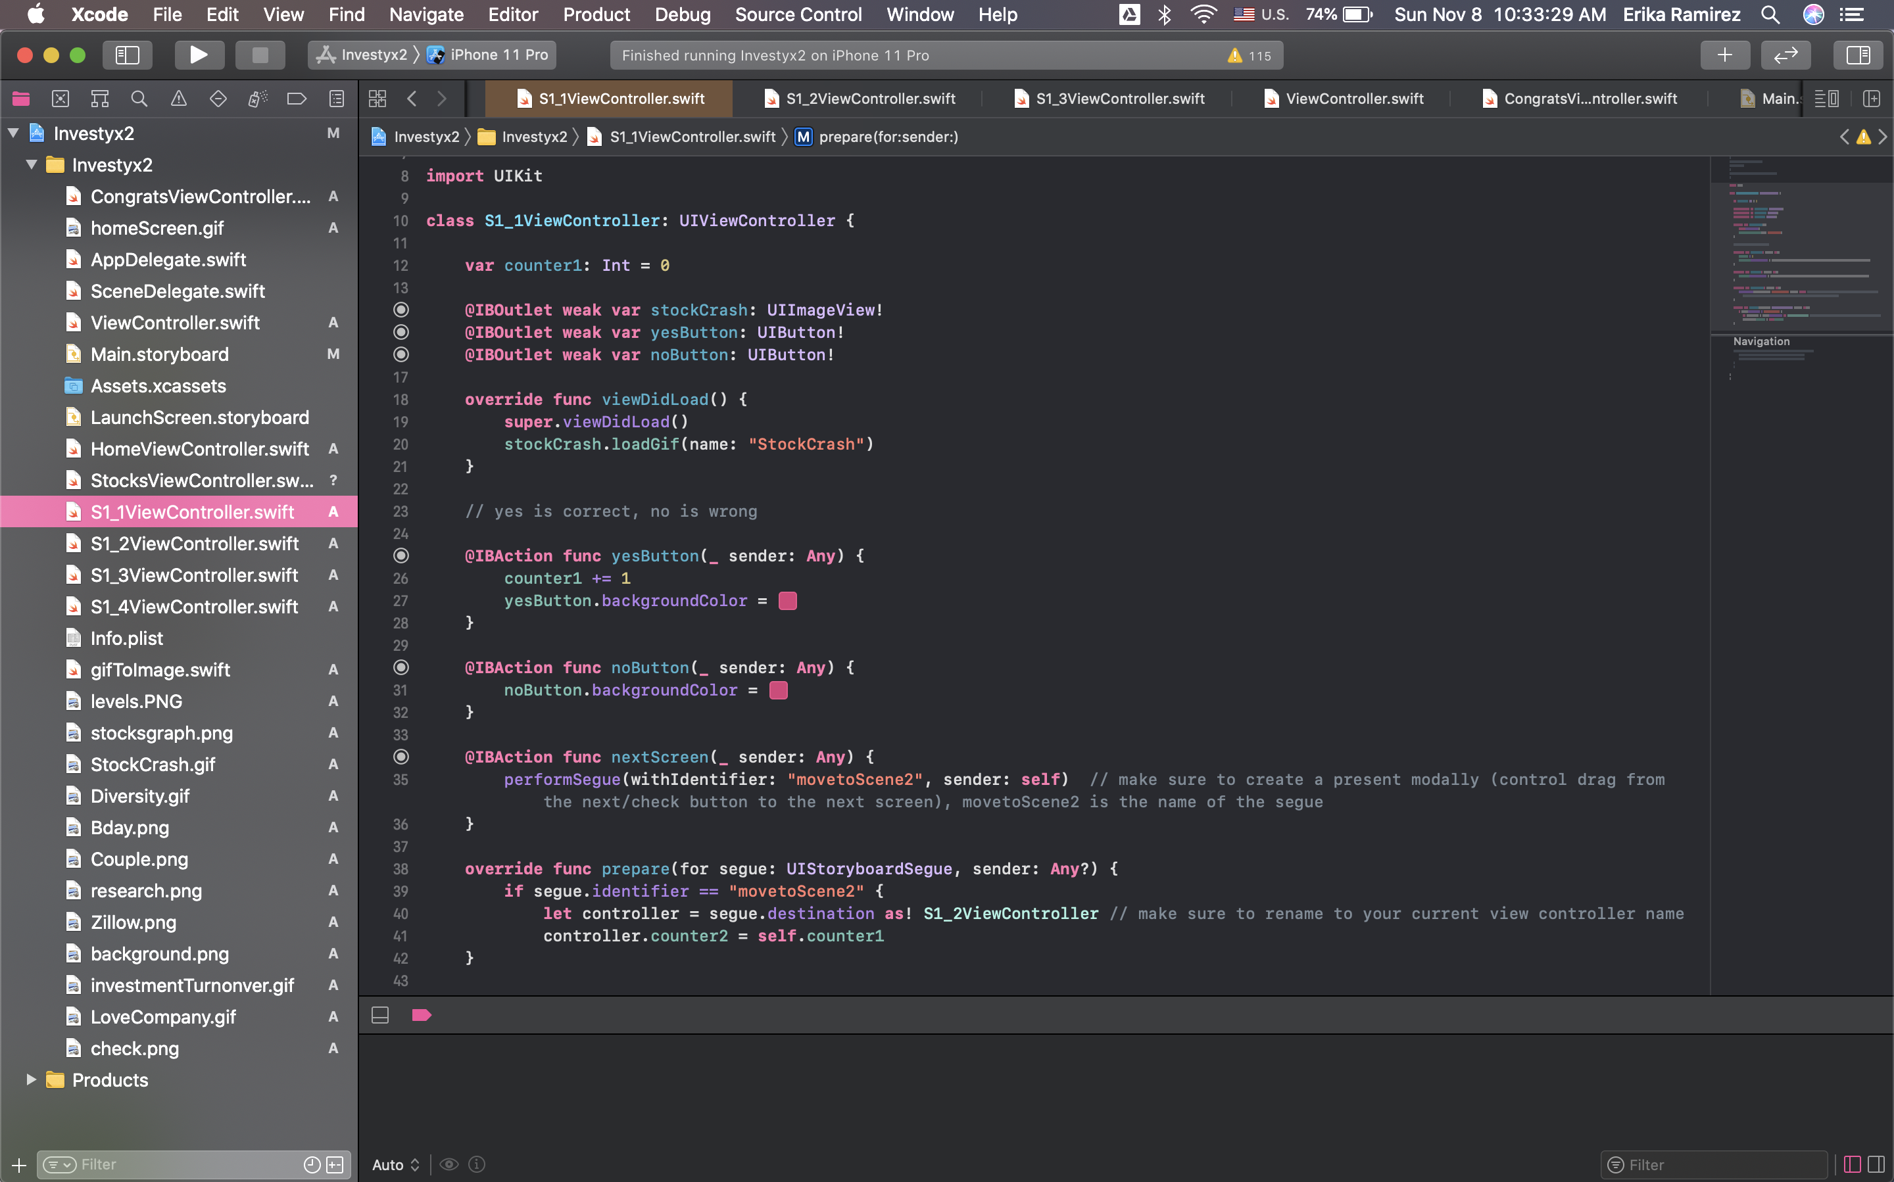This screenshot has width=1894, height=1182.
Task: Toggle breakpoints activation in debug bar
Action: click(x=422, y=1015)
